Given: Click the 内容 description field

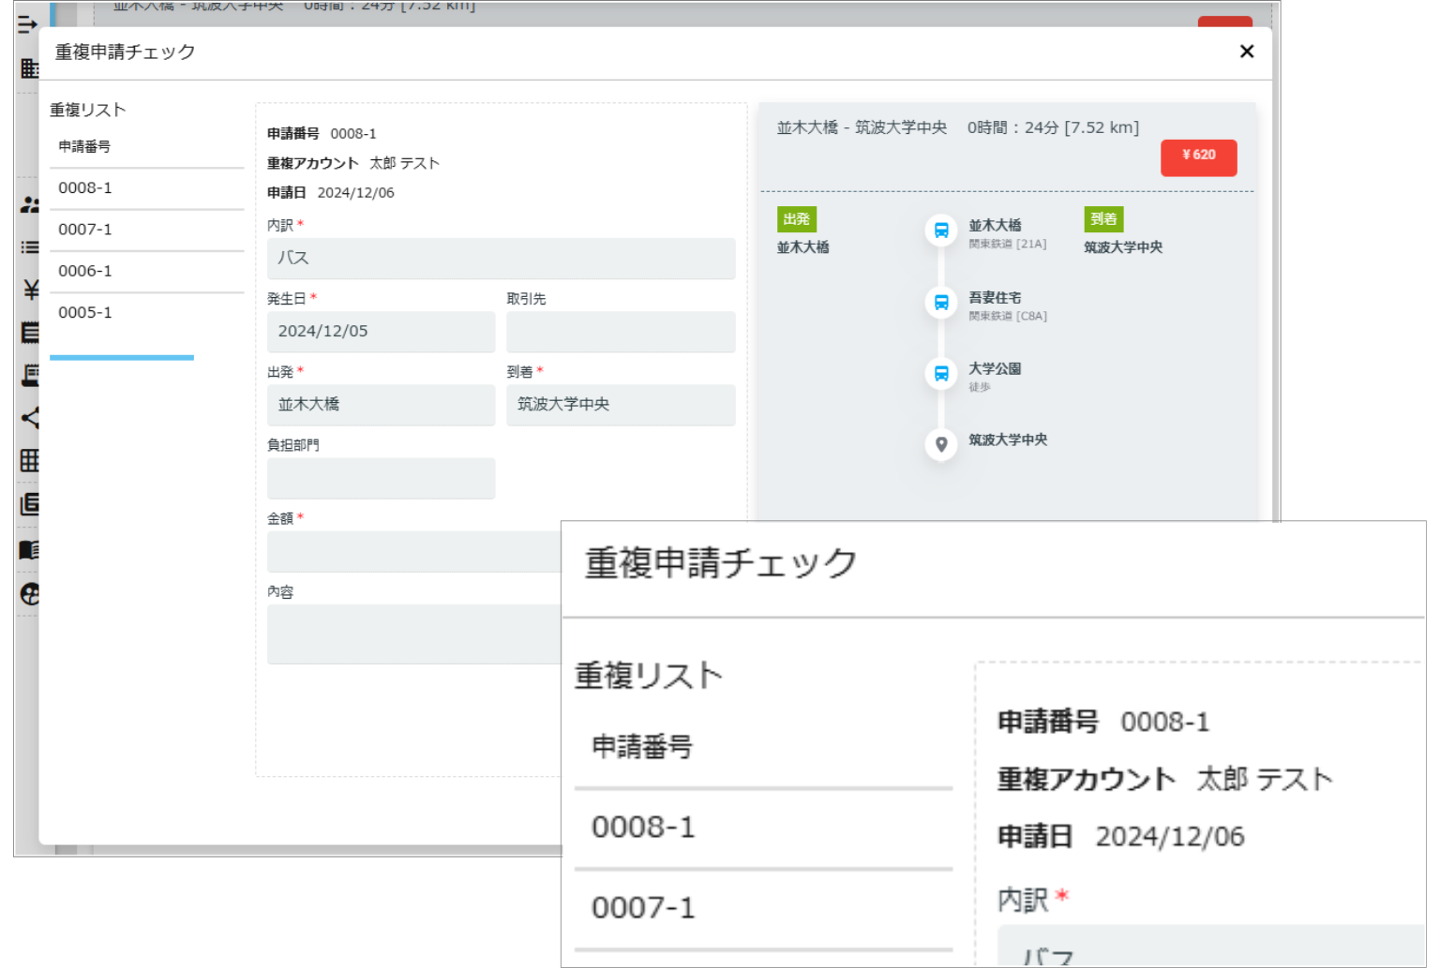Looking at the screenshot, I should click(413, 633).
